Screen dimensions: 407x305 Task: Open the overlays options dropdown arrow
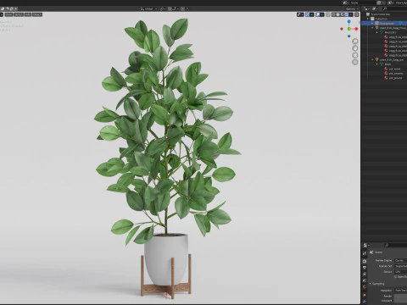click(322, 14)
